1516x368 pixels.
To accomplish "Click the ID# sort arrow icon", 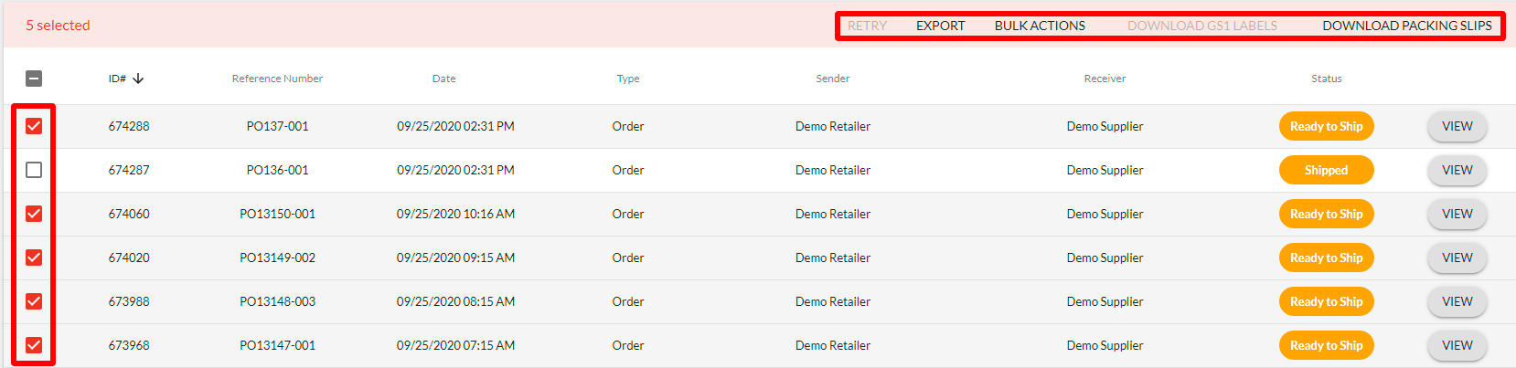I will tap(138, 79).
